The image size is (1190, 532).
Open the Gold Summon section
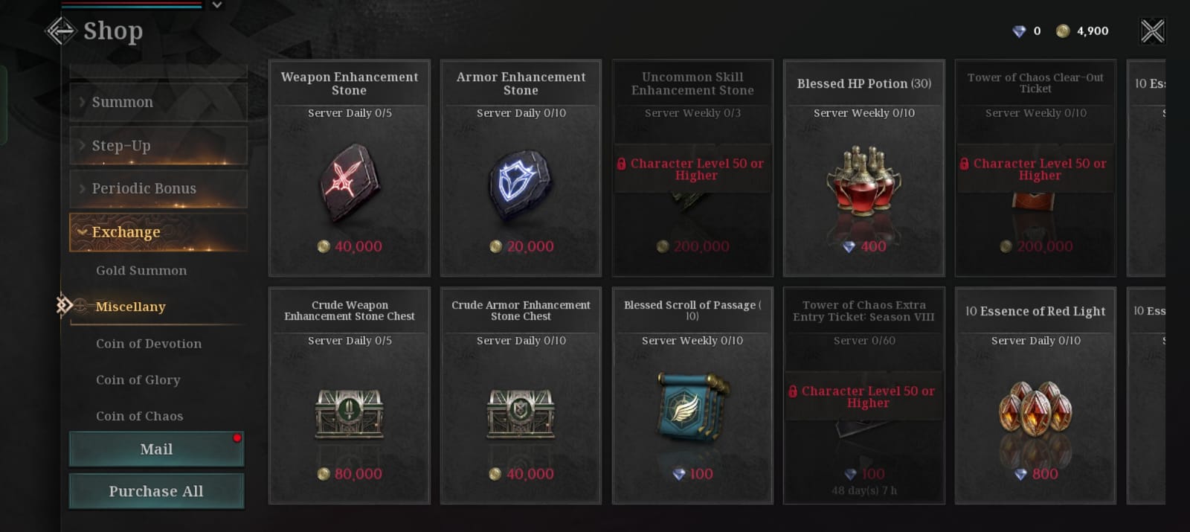141,271
